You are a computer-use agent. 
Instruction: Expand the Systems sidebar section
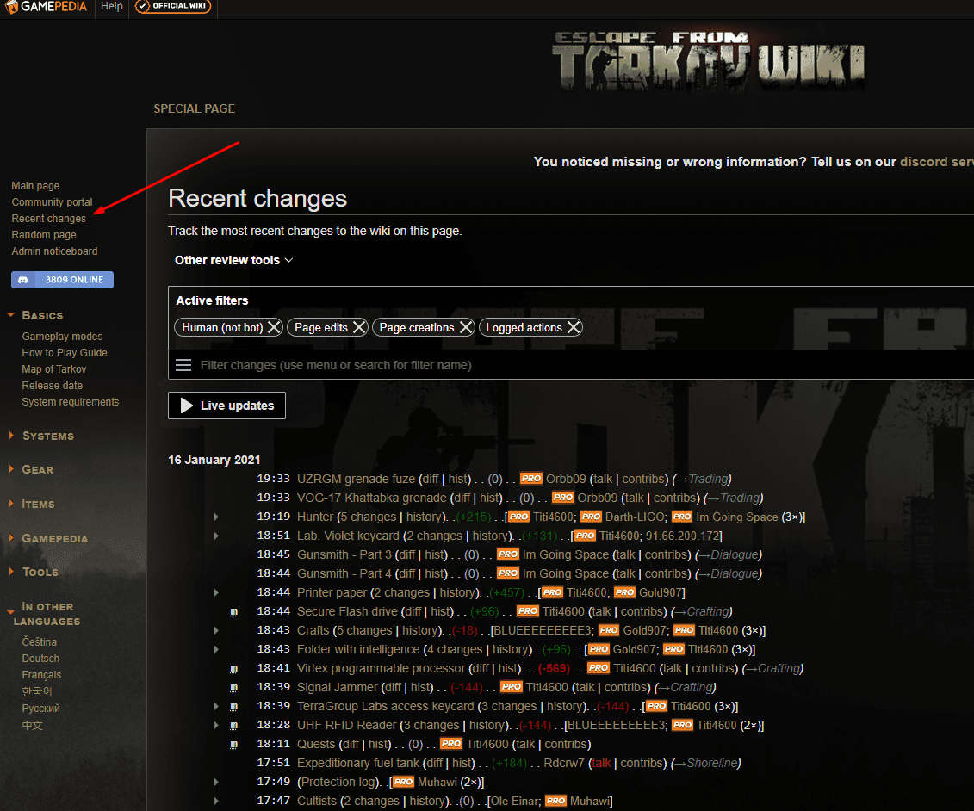click(x=11, y=436)
